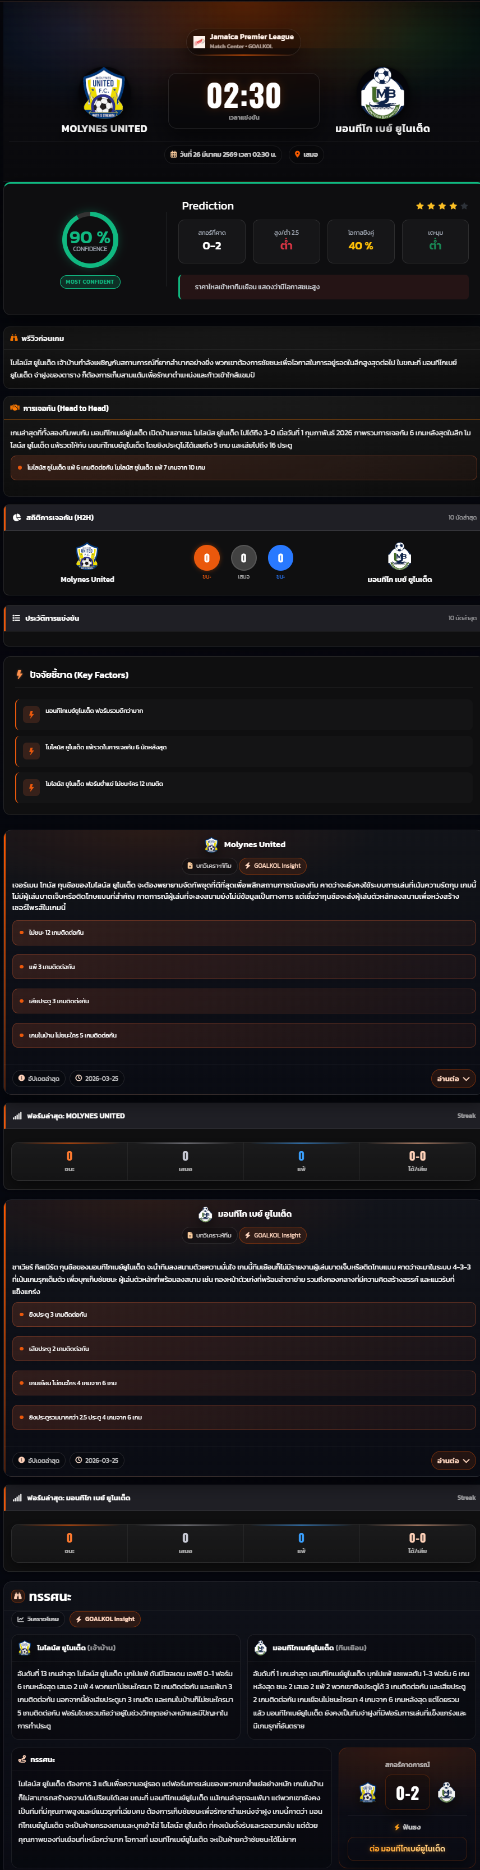Screen dimensions: 480x1870
Task: Open the Jamaica Premier League badge
Action: pyautogui.click(x=243, y=42)
